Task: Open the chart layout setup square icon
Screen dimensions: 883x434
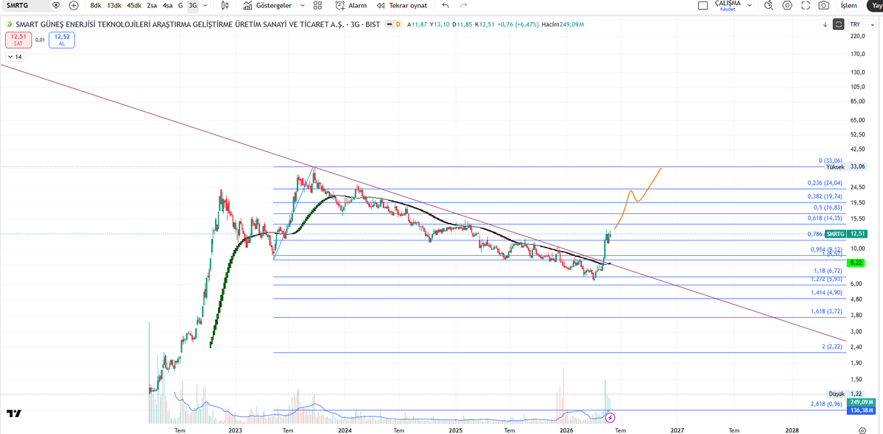Action: click(703, 6)
